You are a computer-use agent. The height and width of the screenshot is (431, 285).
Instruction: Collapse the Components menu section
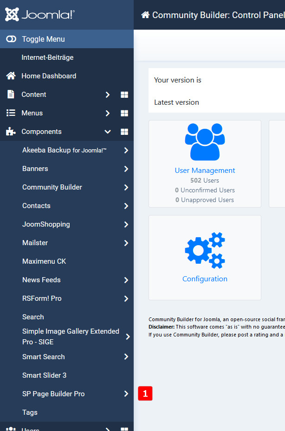108,132
